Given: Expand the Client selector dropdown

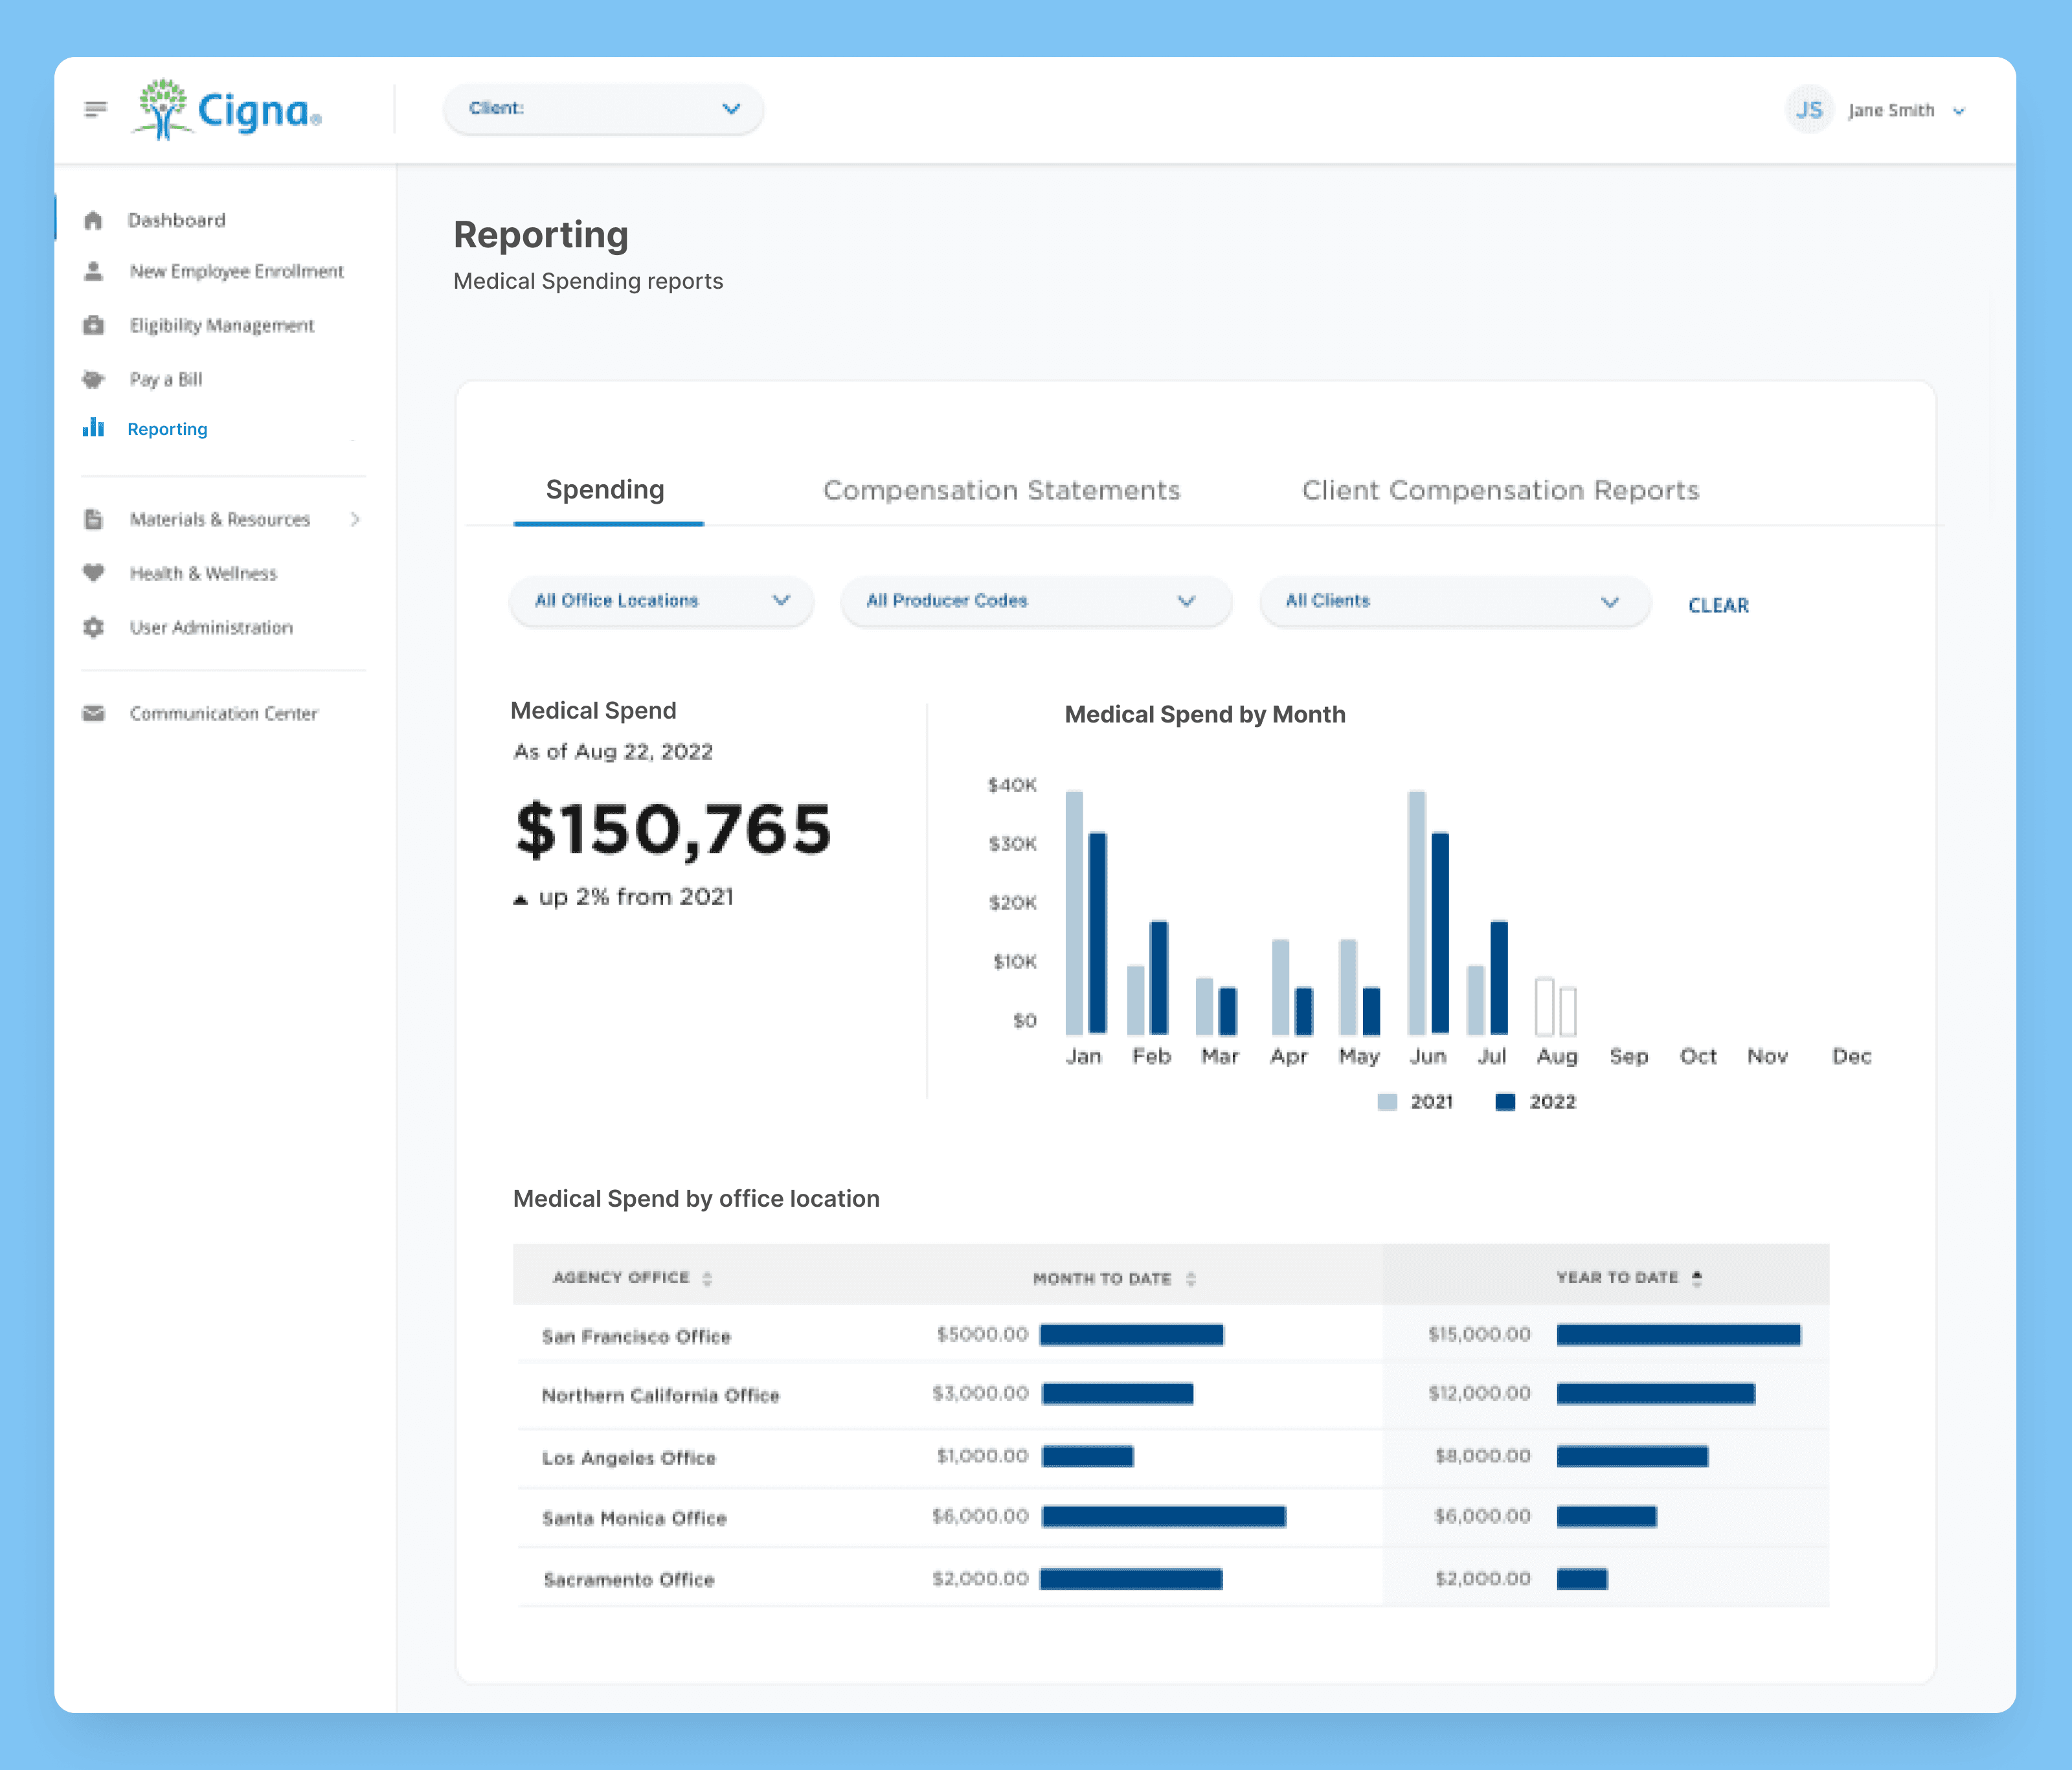Looking at the screenshot, I should [x=603, y=108].
